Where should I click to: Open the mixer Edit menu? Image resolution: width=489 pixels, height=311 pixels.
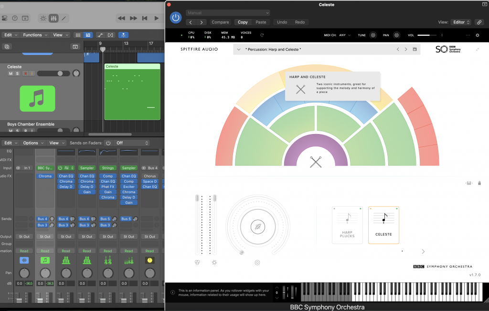[11, 143]
